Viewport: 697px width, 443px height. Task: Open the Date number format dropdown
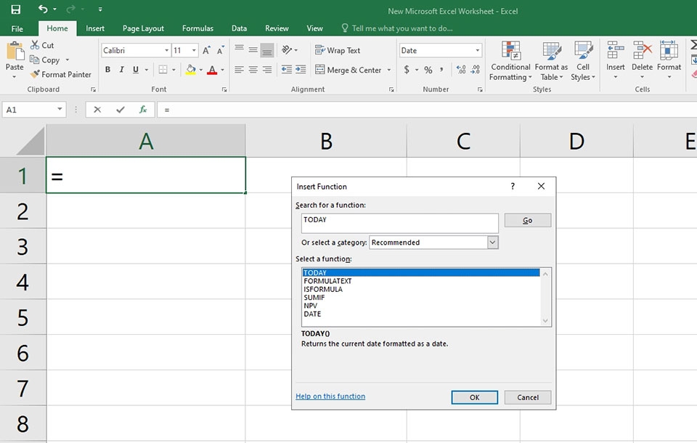(478, 50)
